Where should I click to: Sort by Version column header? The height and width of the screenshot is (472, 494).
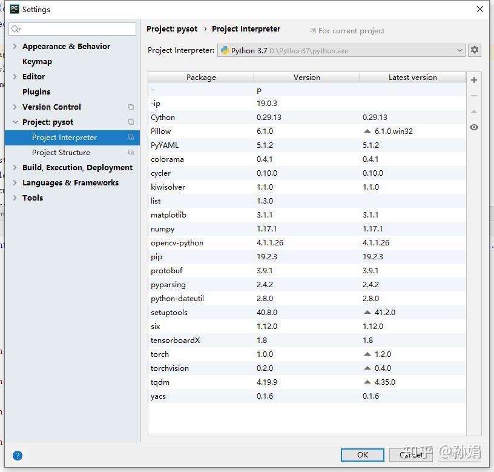point(307,77)
